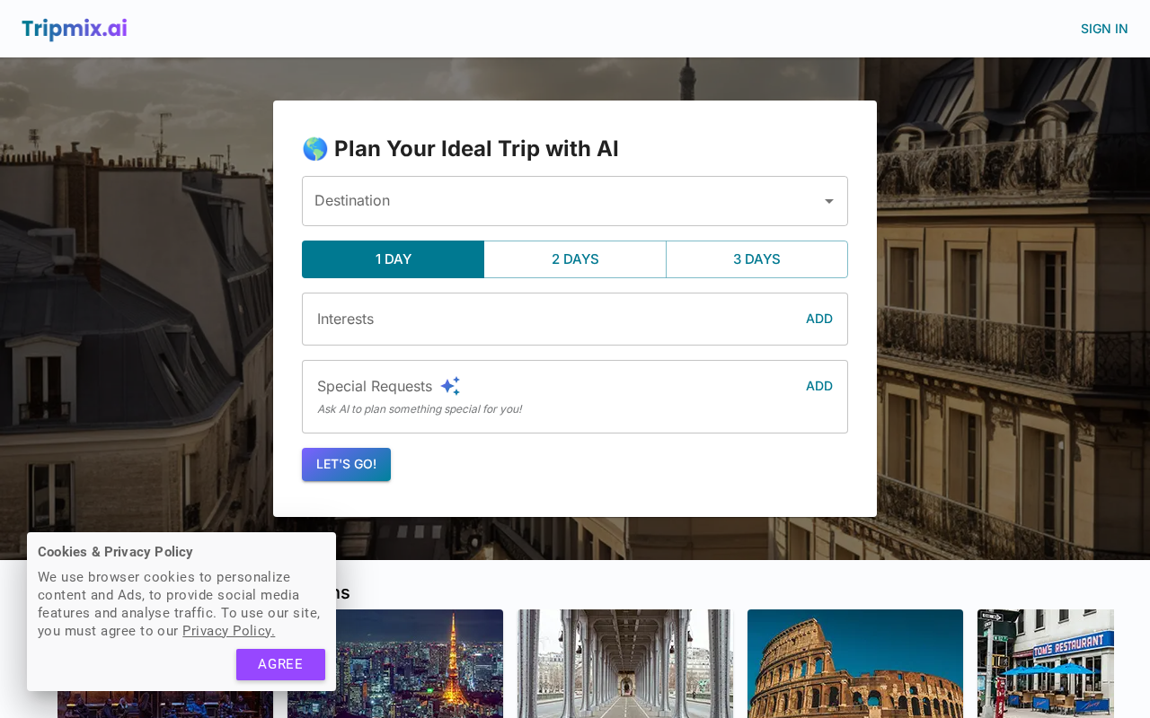Click ADD next to Special Requests
The image size is (1150, 718).
coord(818,386)
